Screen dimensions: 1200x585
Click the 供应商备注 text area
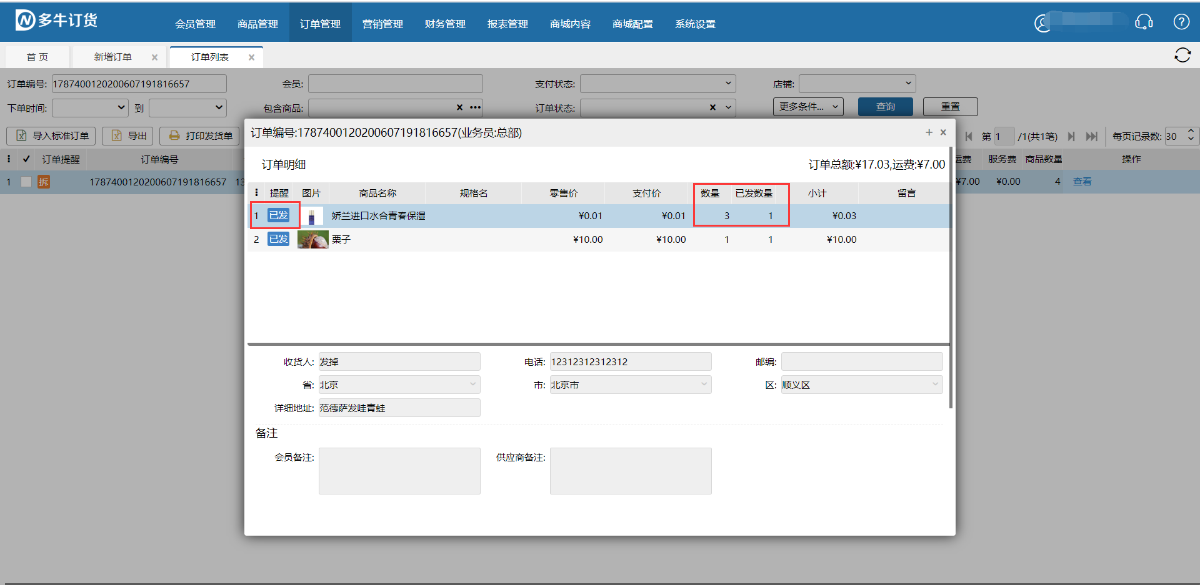631,471
